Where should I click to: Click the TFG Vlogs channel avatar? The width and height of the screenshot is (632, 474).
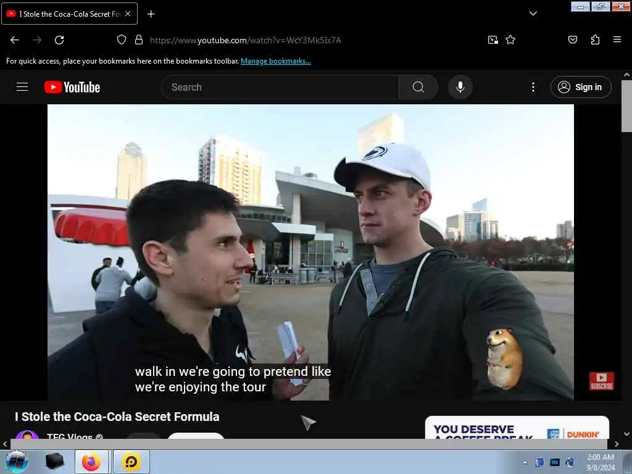pyautogui.click(x=27, y=435)
